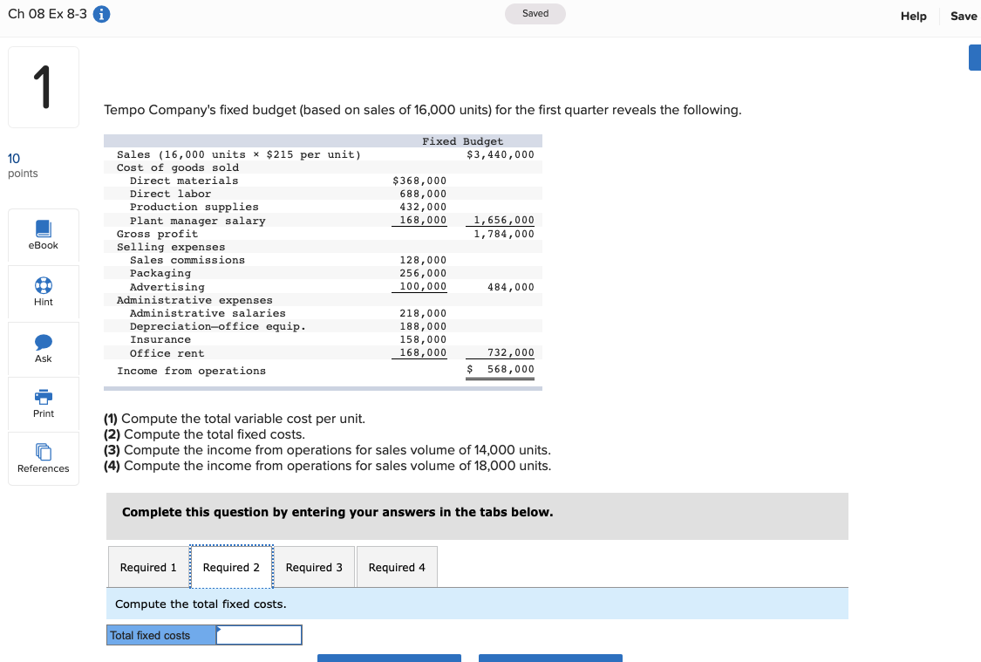The width and height of the screenshot is (981, 662).
Task: Click the 'Depreciation—office equip.' row label
Action: click(218, 326)
